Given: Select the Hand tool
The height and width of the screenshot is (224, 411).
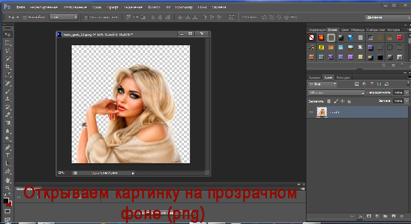Looking at the screenshot, I should (8, 180).
